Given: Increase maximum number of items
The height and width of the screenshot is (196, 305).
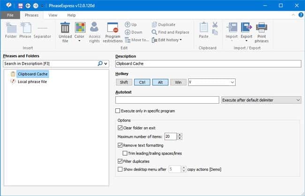Looking at the screenshot, I should coord(180,135).
